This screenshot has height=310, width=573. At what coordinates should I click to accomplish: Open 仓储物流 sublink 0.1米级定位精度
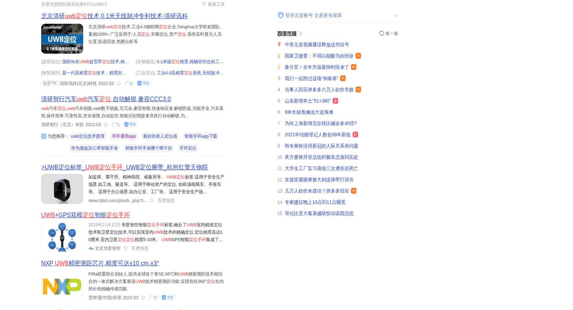[x=190, y=62]
